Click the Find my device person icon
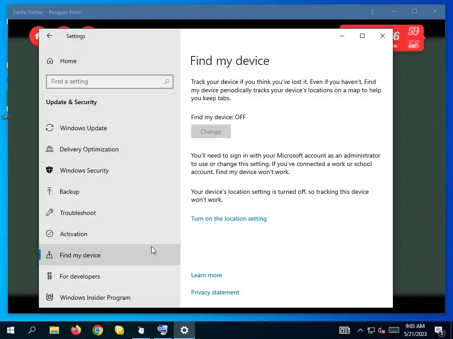The height and width of the screenshot is (339, 453). [50, 255]
